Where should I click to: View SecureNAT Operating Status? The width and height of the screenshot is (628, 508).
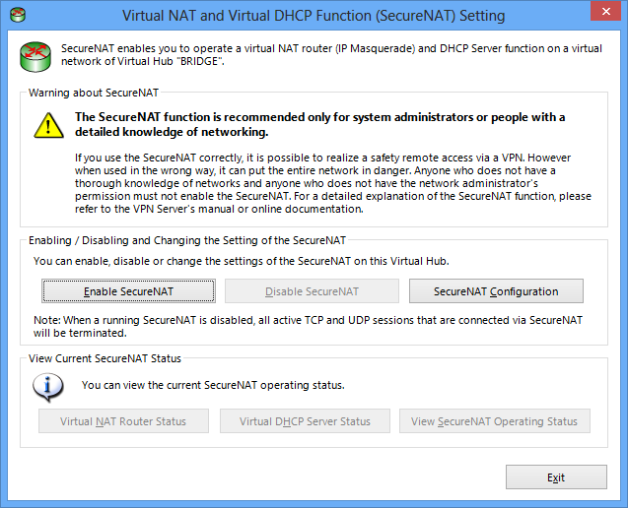point(495,420)
